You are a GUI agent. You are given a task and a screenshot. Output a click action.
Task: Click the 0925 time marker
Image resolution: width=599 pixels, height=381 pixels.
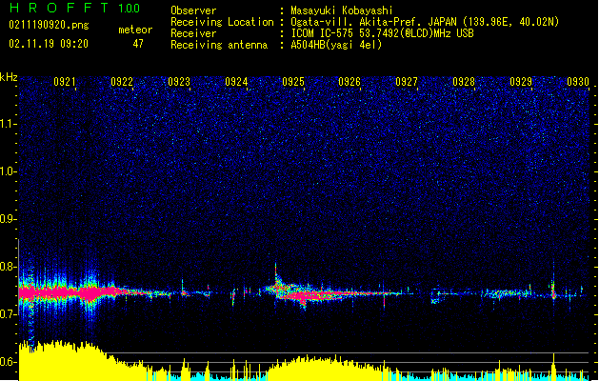click(x=293, y=82)
